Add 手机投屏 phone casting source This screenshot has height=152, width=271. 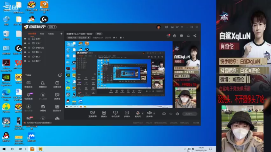(x=115, y=114)
